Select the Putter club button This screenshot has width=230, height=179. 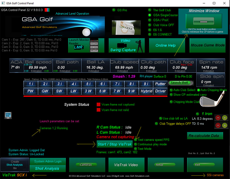click(x=160, y=84)
